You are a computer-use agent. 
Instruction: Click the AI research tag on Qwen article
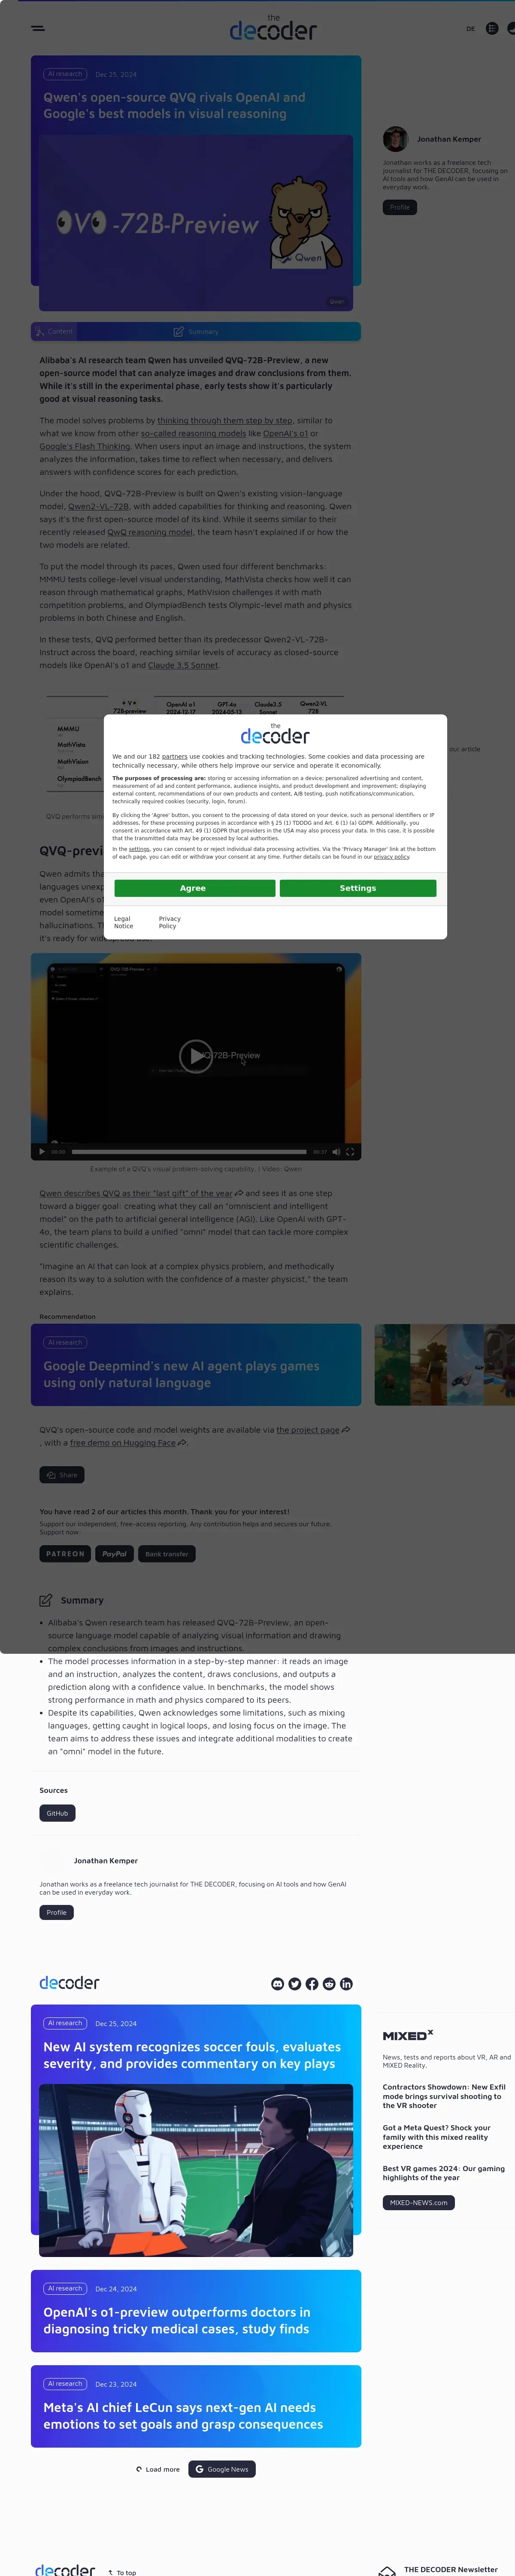tap(64, 74)
